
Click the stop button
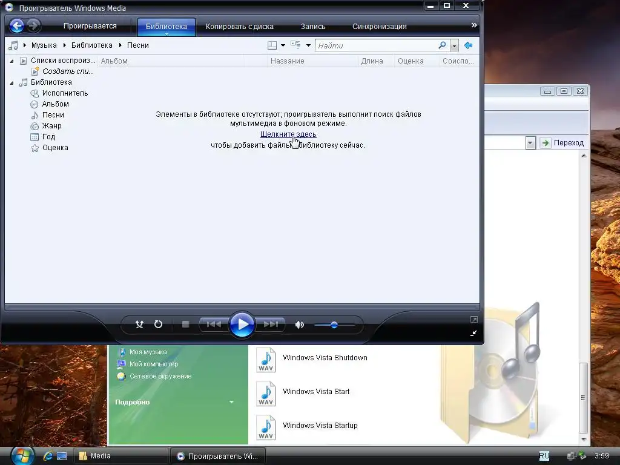(x=185, y=325)
